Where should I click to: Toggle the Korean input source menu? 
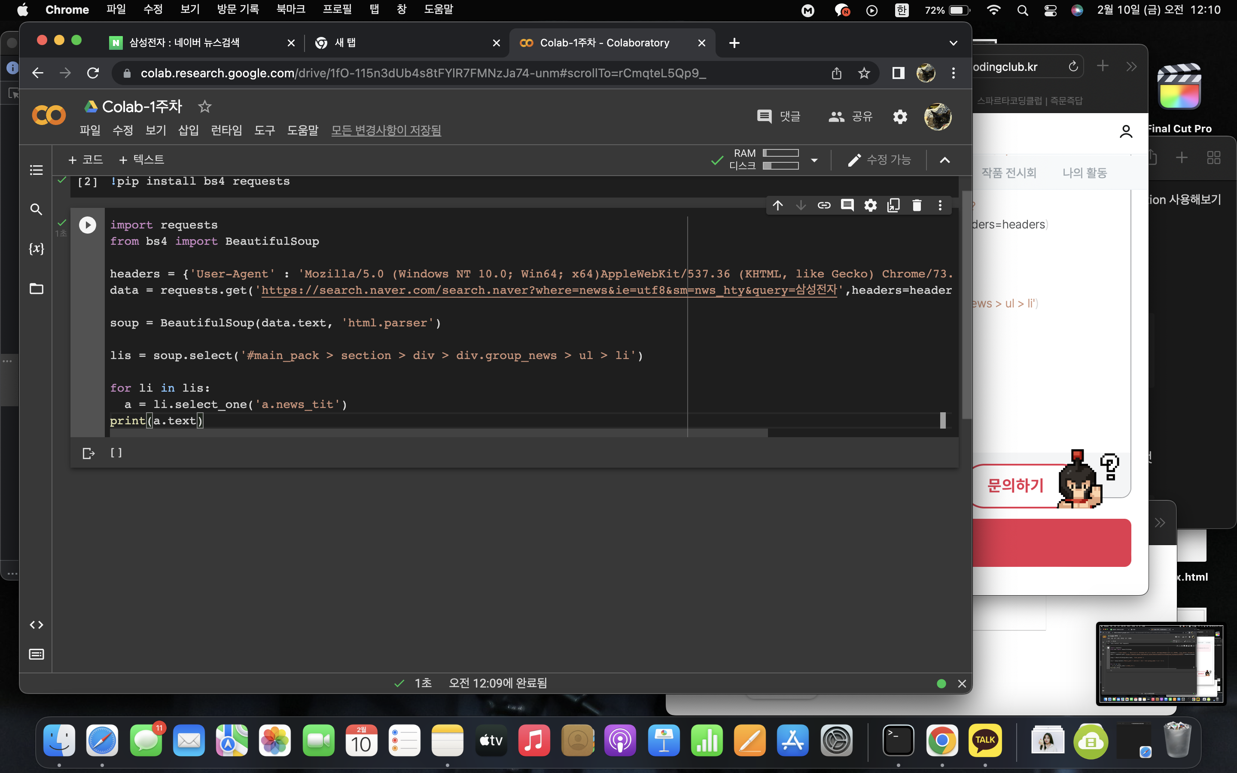pos(902,10)
